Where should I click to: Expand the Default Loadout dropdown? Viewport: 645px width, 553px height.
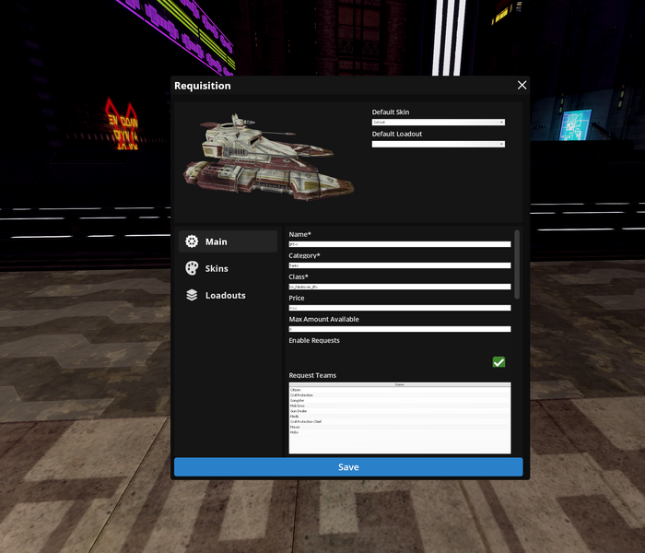pyautogui.click(x=438, y=144)
